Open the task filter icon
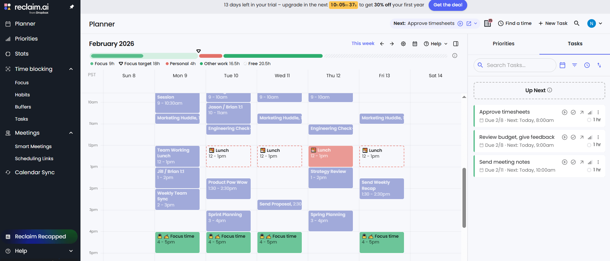610x261 pixels. pos(575,65)
